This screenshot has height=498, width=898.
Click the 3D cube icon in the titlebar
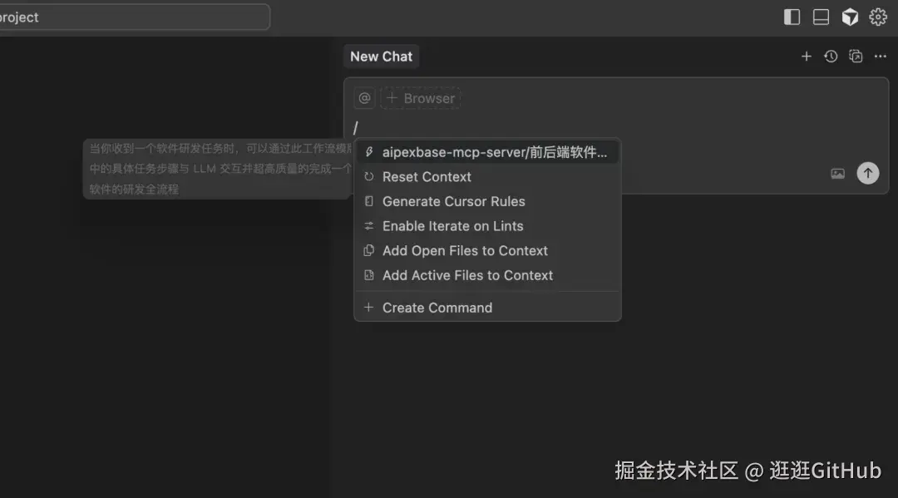(850, 16)
